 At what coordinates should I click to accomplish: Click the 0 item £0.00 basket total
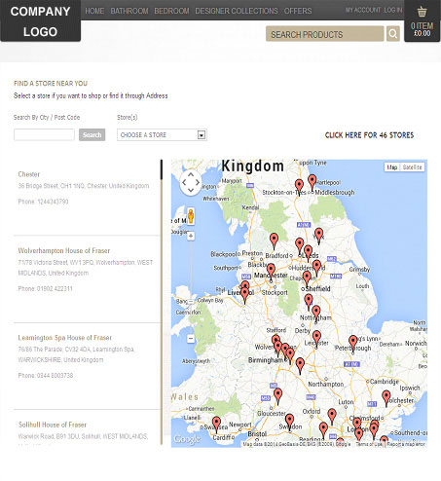click(423, 29)
